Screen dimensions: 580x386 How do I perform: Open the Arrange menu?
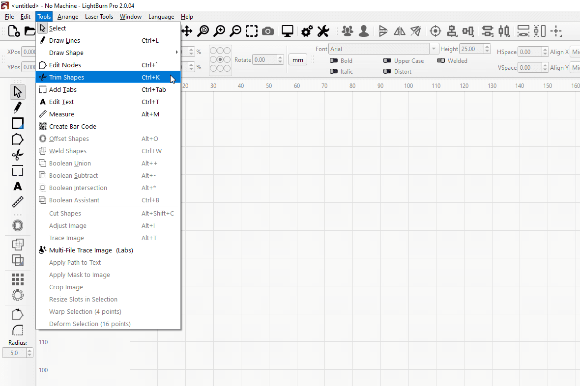[x=68, y=17]
